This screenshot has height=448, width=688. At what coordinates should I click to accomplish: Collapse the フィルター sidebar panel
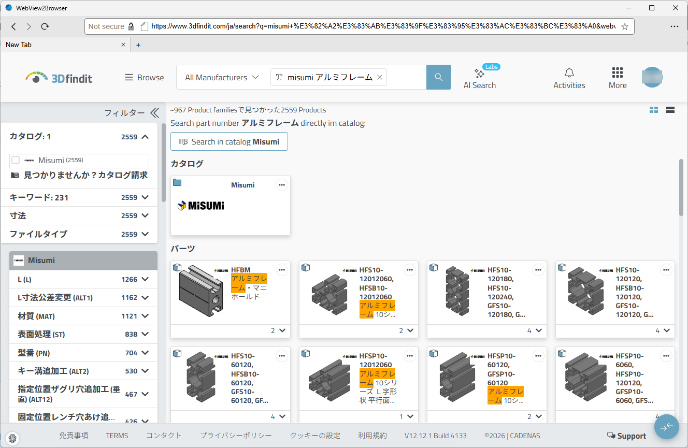click(x=154, y=113)
